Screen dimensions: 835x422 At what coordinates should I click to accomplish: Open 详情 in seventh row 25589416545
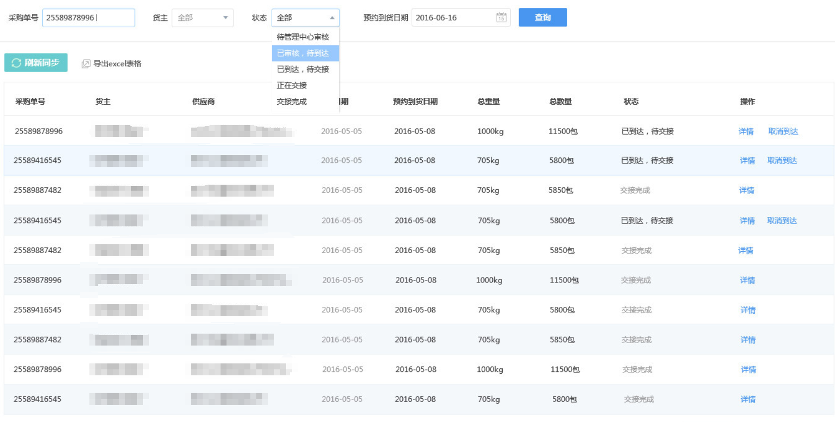[748, 310]
